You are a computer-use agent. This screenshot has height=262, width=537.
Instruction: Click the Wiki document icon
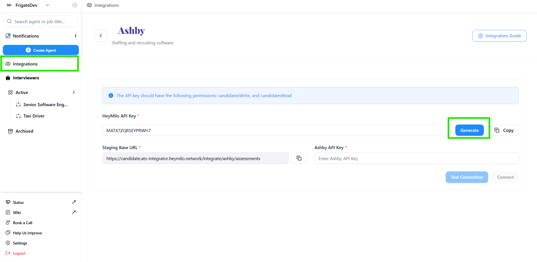click(x=8, y=213)
